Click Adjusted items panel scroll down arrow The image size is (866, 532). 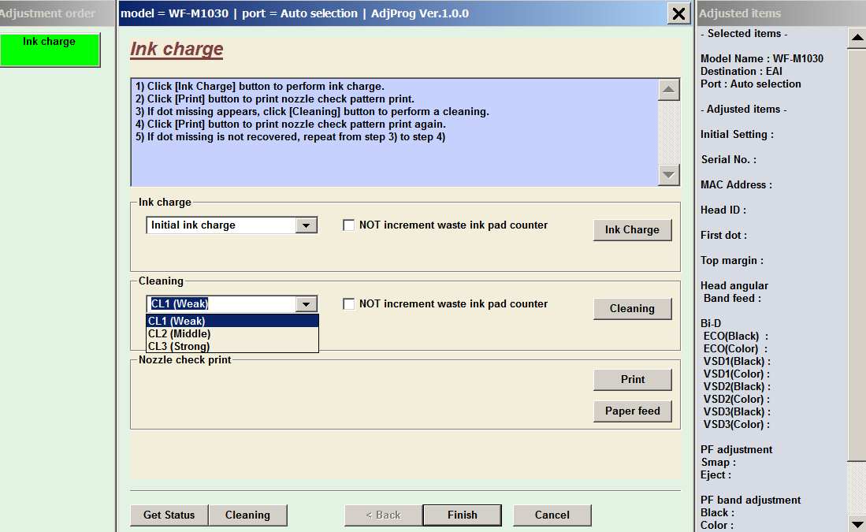857,523
